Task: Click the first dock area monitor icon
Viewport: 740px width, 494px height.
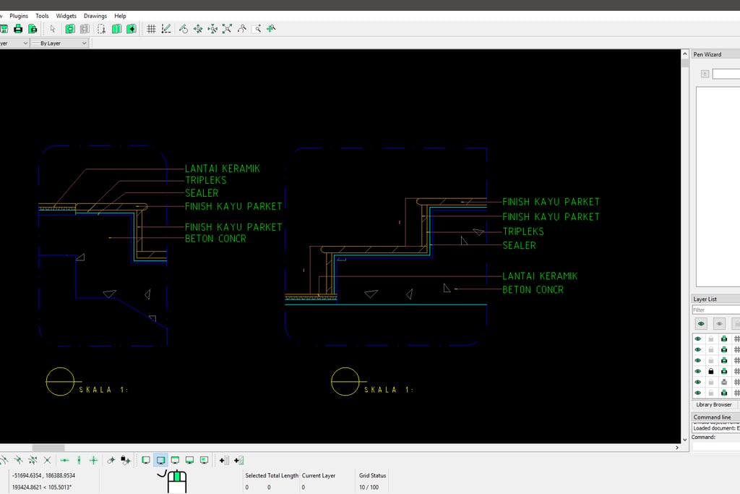Action: point(146,460)
